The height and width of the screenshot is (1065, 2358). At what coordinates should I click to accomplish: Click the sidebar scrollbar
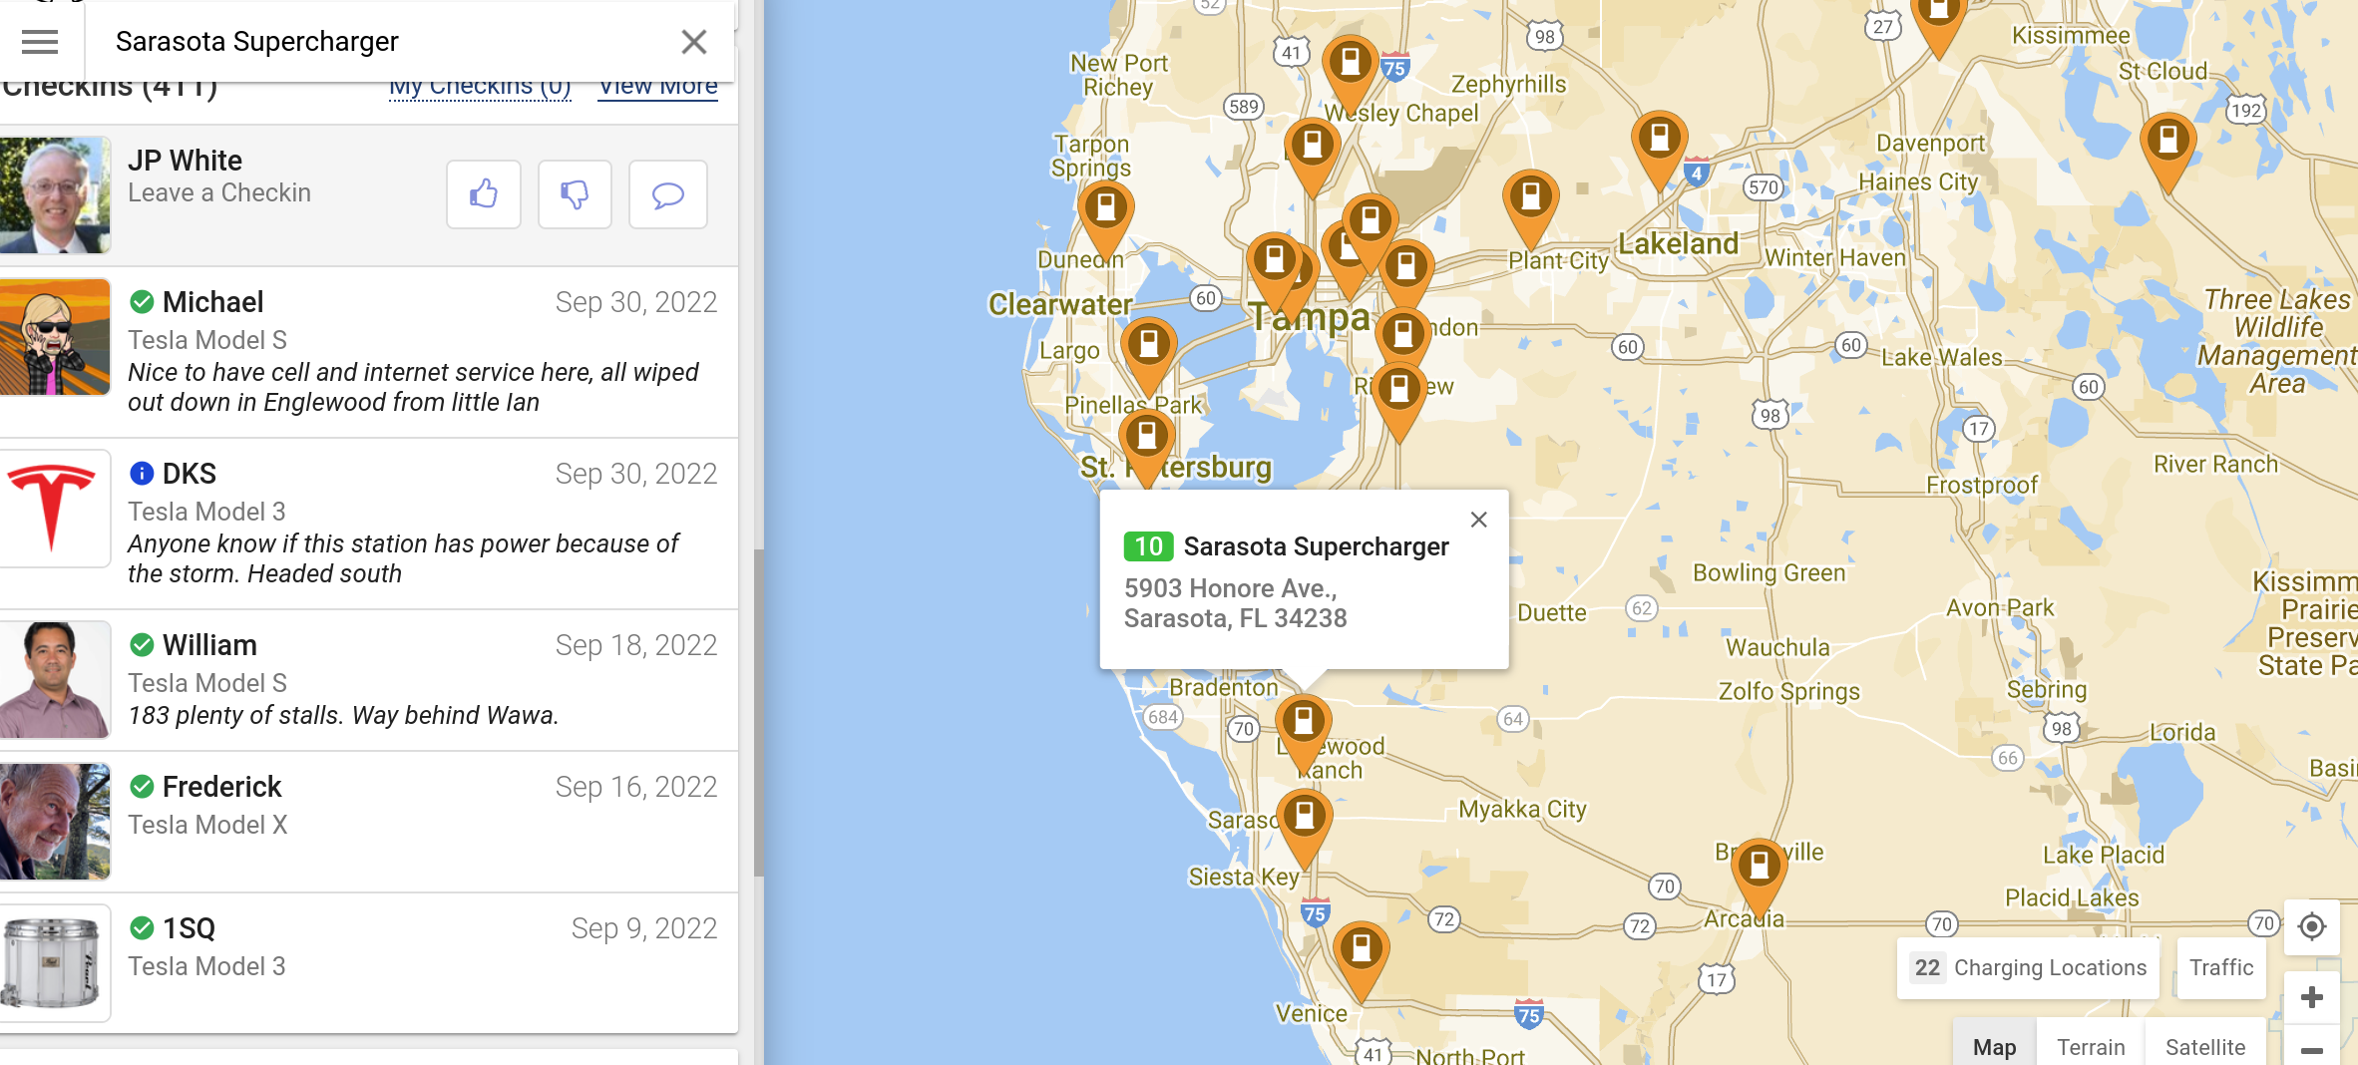pyautogui.click(x=758, y=712)
